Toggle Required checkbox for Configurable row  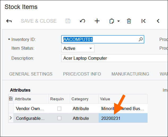tap(59, 118)
